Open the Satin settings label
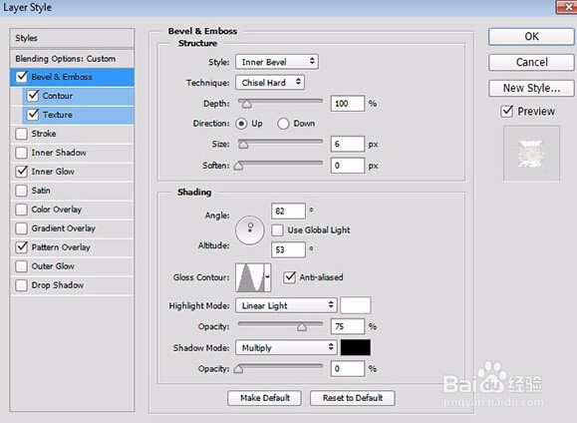 click(41, 191)
